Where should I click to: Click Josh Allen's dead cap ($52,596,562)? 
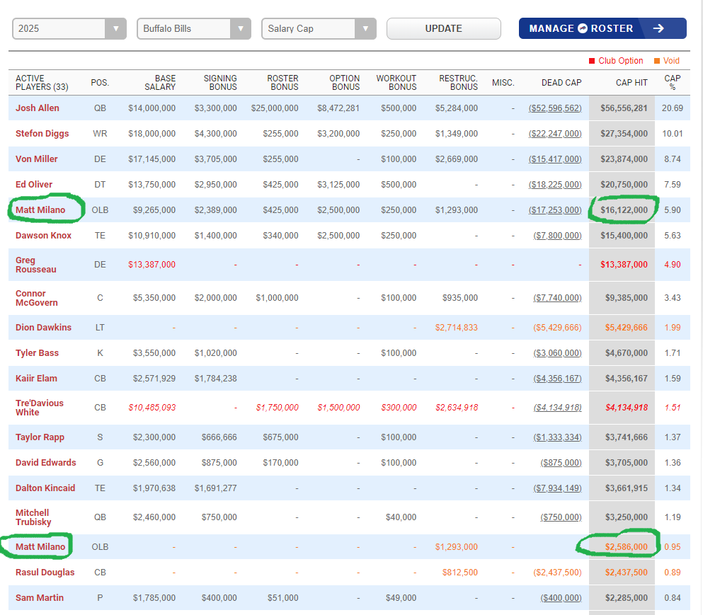coord(555,108)
